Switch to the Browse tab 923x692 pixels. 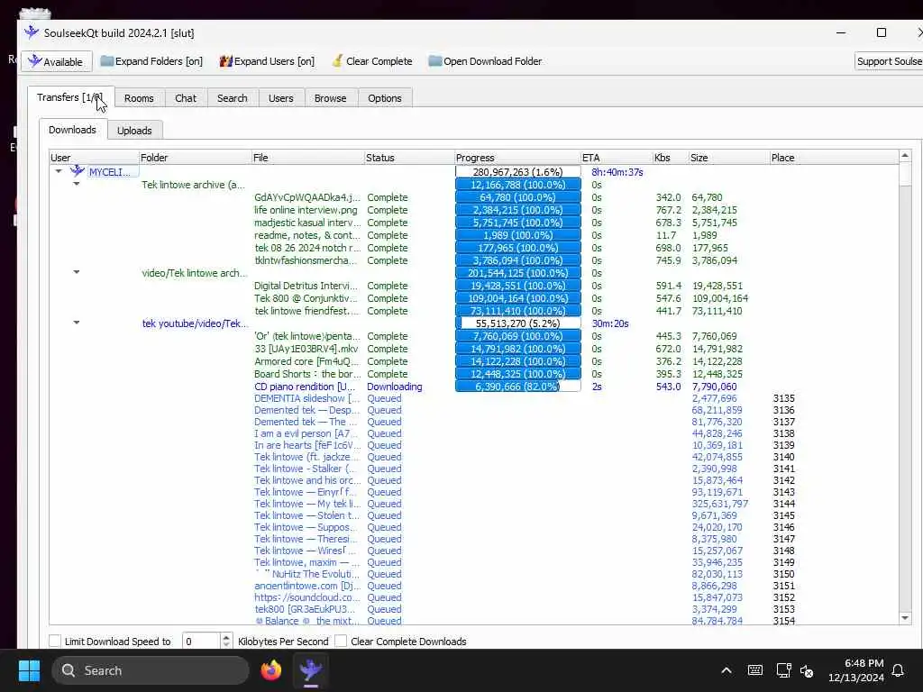coord(330,98)
